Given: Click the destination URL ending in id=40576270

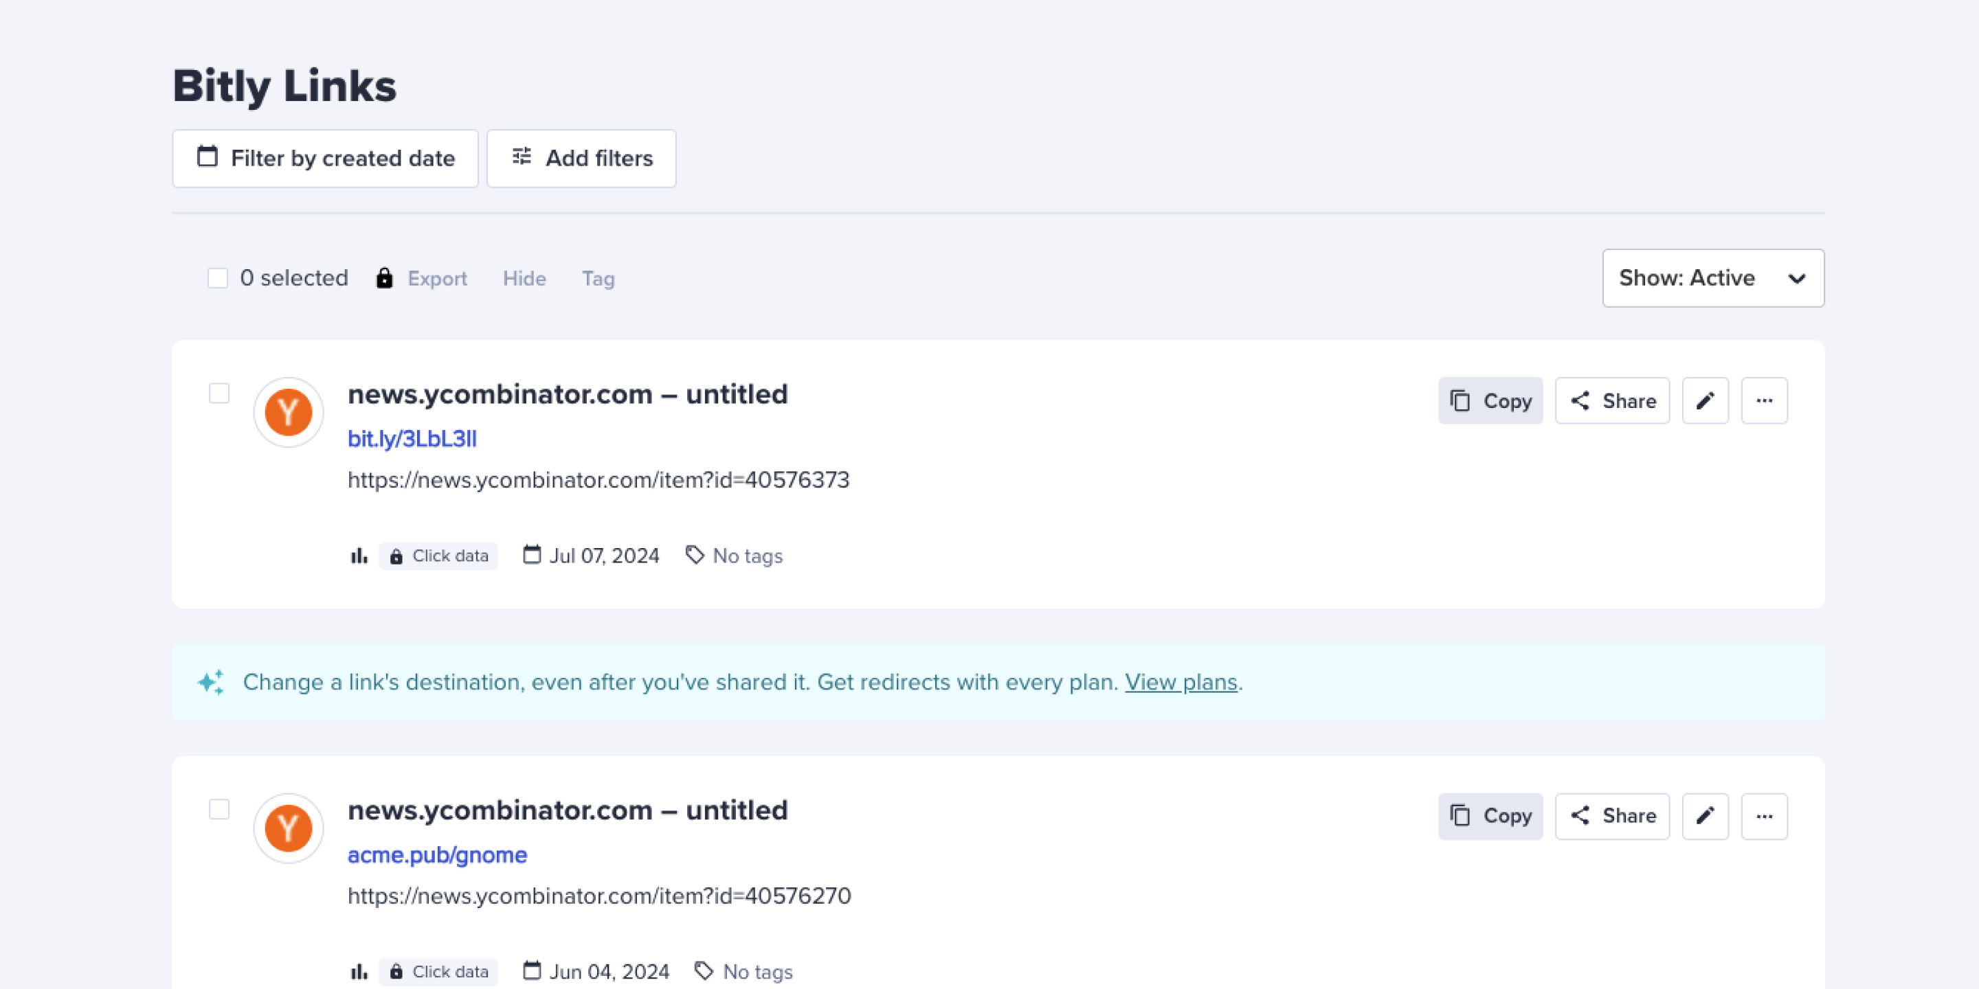Looking at the screenshot, I should (599, 896).
